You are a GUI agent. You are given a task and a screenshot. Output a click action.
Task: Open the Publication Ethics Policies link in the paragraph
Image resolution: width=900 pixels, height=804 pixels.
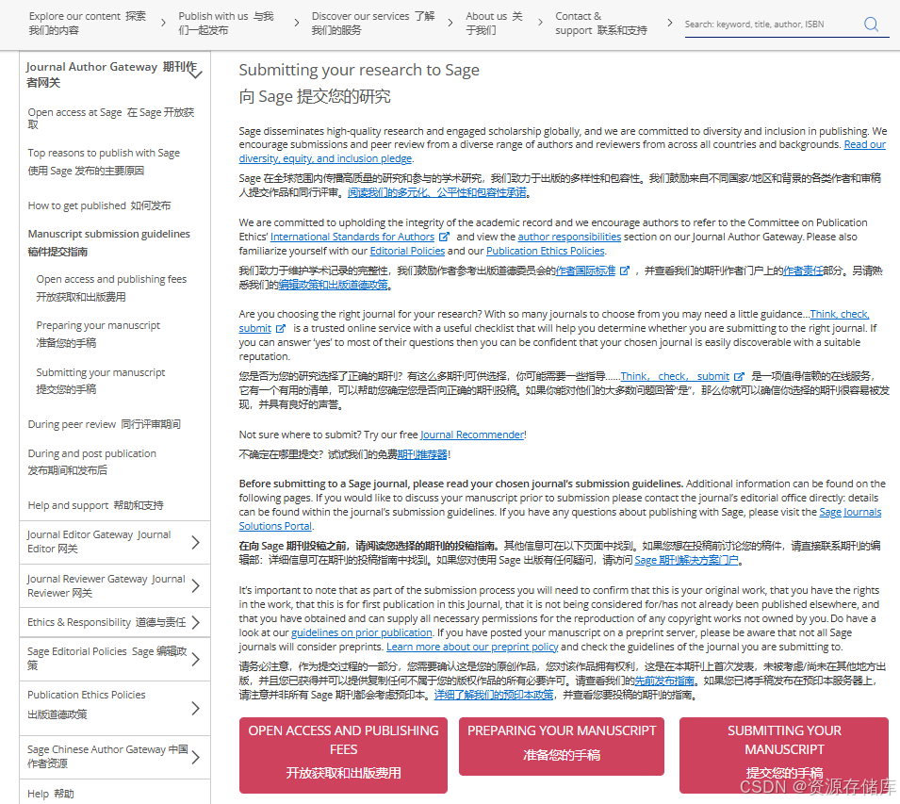pos(546,251)
